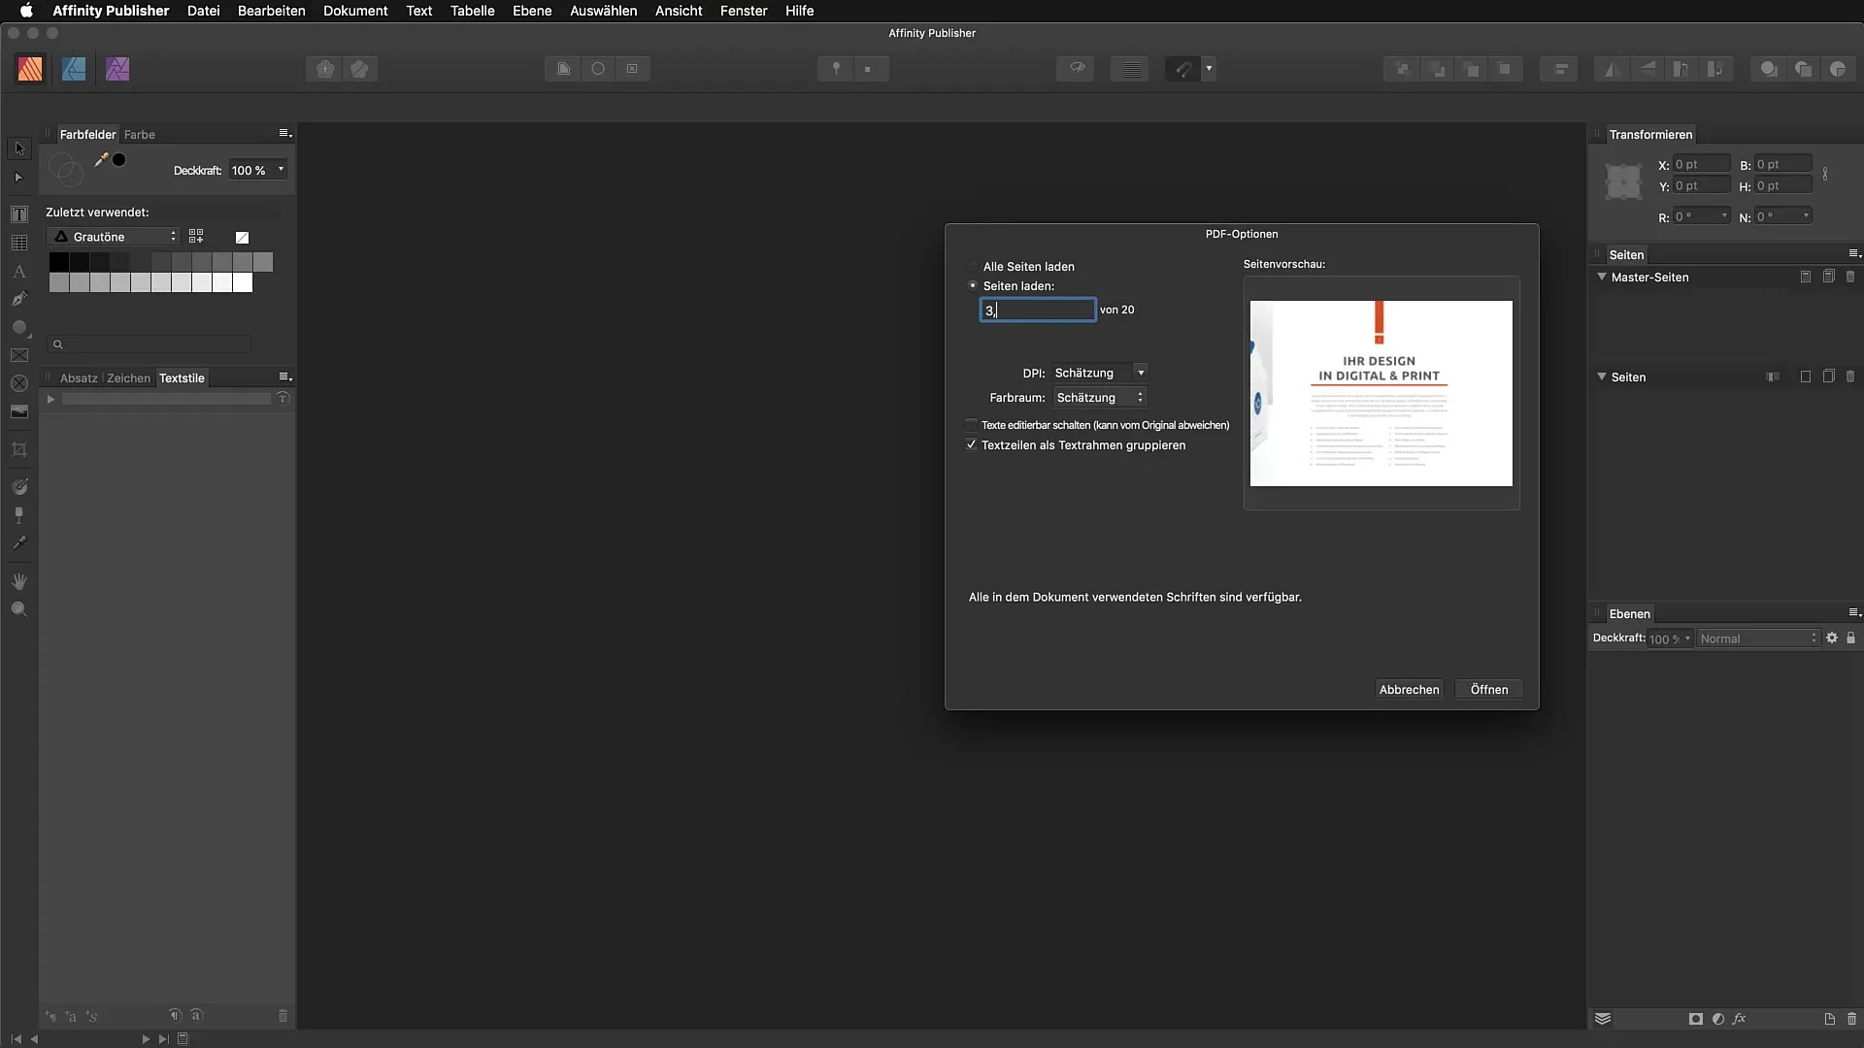
Task: Select the Pen tool
Action: tap(19, 299)
